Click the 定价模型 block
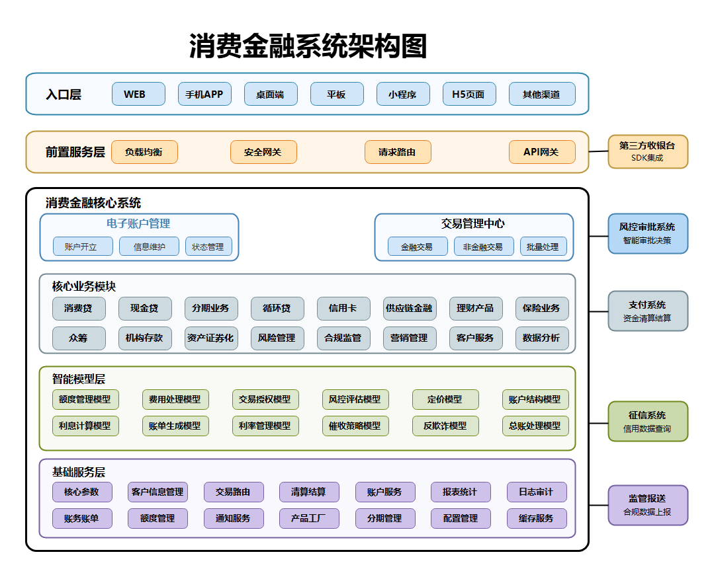Image resolution: width=714 pixels, height=577 pixels. pyautogui.click(x=445, y=399)
